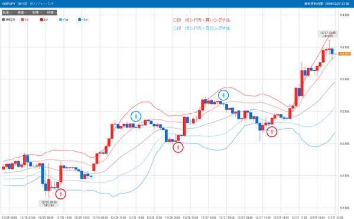
Task: Toggle the -2σ band legend entry
Action: [83, 19]
